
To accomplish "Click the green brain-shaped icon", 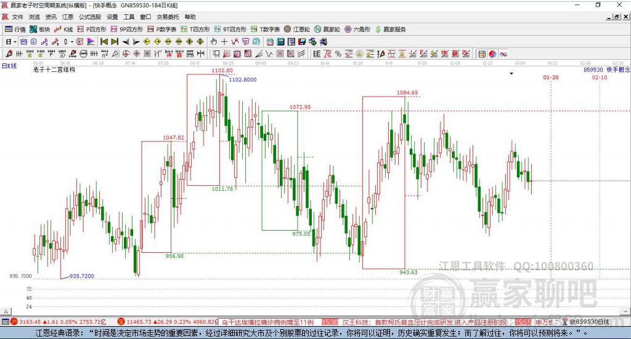I will coord(256,42).
